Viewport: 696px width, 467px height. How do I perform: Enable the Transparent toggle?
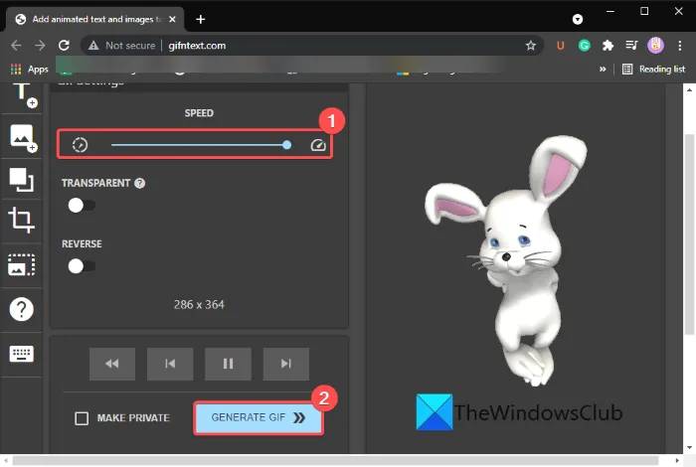[x=82, y=205]
